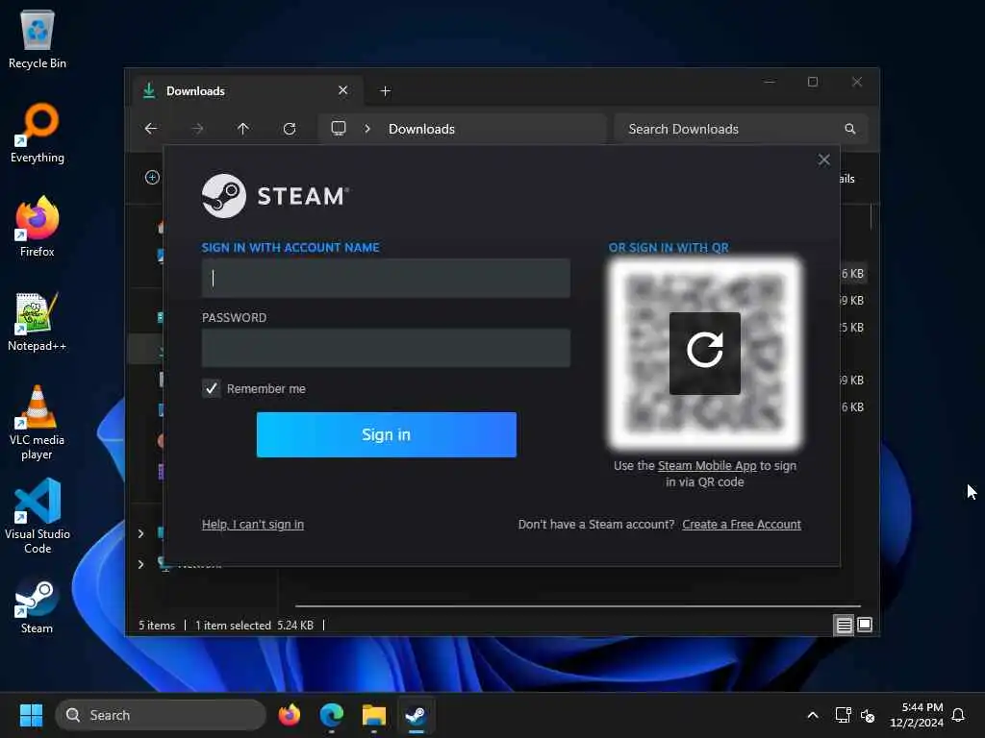Expand the upper collapsed tree node in the sidebar
Viewport: 985px width, 738px height.
tap(140, 533)
